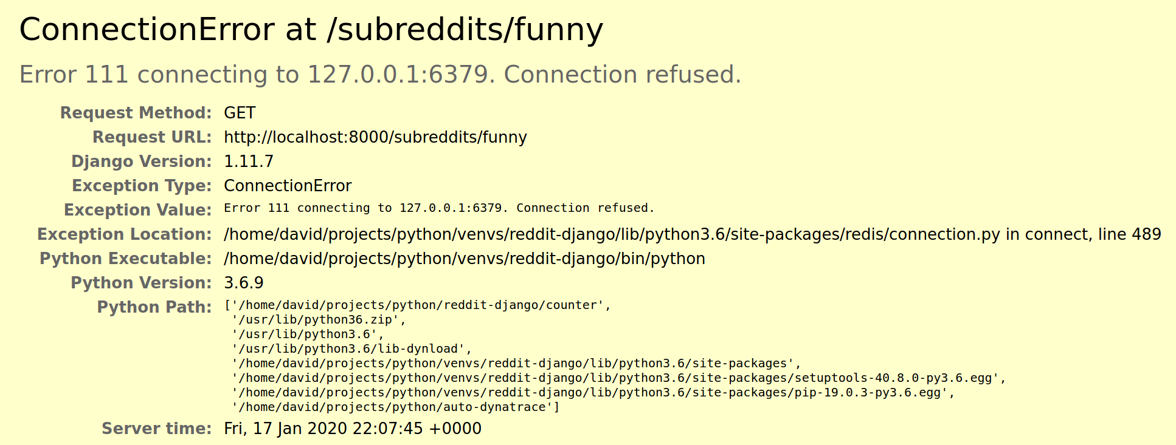Viewport: 1176px width, 445px height.
Task: Click the "Django Version:" label
Action: (141, 161)
